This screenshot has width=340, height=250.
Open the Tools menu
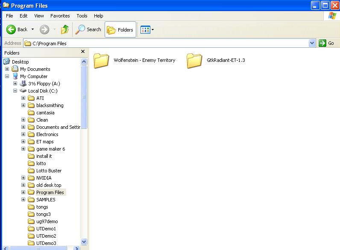[x=82, y=16]
